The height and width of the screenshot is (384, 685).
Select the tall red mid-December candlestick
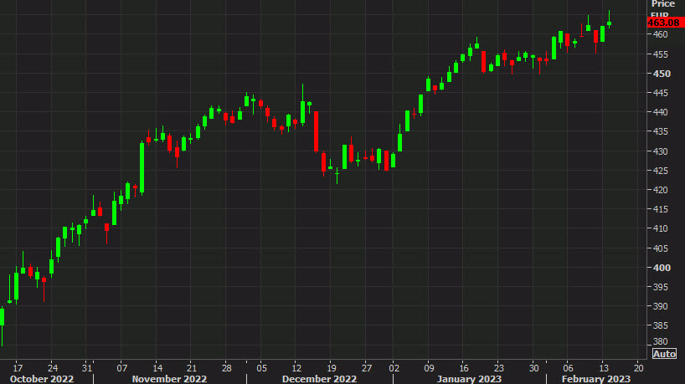317,132
